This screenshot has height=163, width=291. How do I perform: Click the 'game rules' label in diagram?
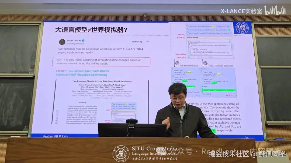click(181, 54)
